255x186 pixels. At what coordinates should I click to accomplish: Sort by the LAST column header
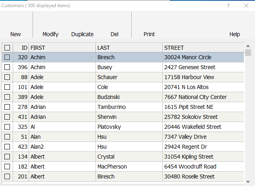(129, 48)
